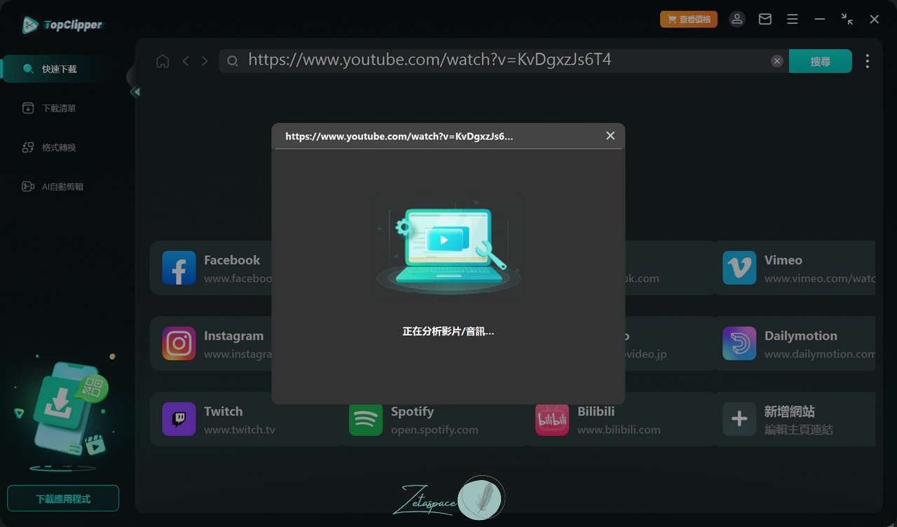Open the Facebook site icon
The height and width of the screenshot is (527, 897).
(x=179, y=268)
